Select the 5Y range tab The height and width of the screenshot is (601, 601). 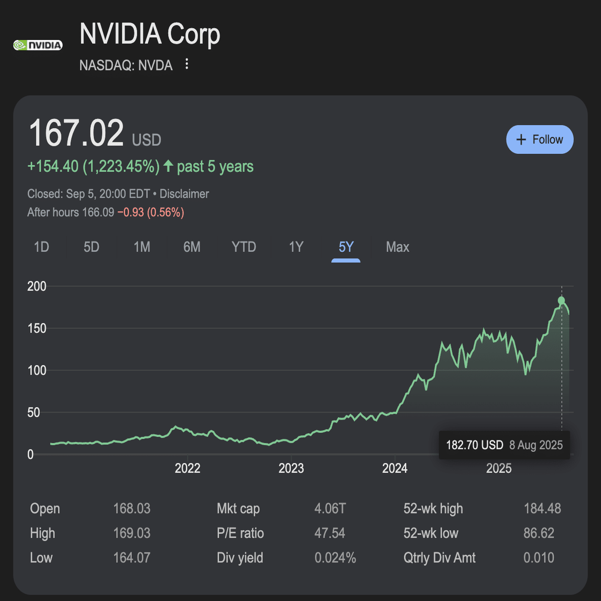(x=346, y=247)
